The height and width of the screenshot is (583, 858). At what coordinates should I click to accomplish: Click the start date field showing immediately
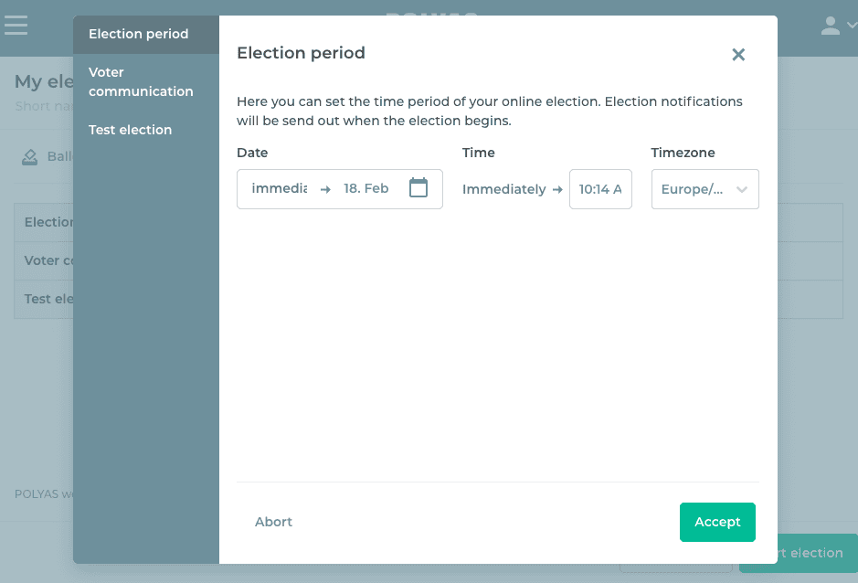coord(279,188)
